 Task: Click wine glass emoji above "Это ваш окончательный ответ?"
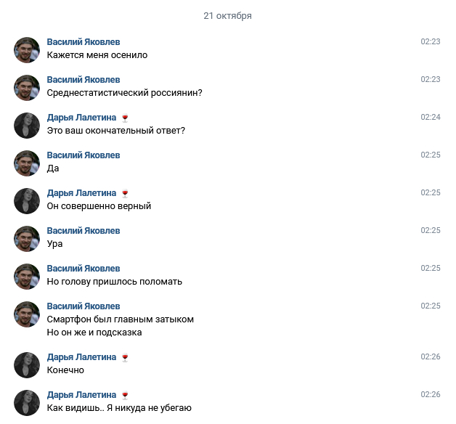(x=125, y=118)
